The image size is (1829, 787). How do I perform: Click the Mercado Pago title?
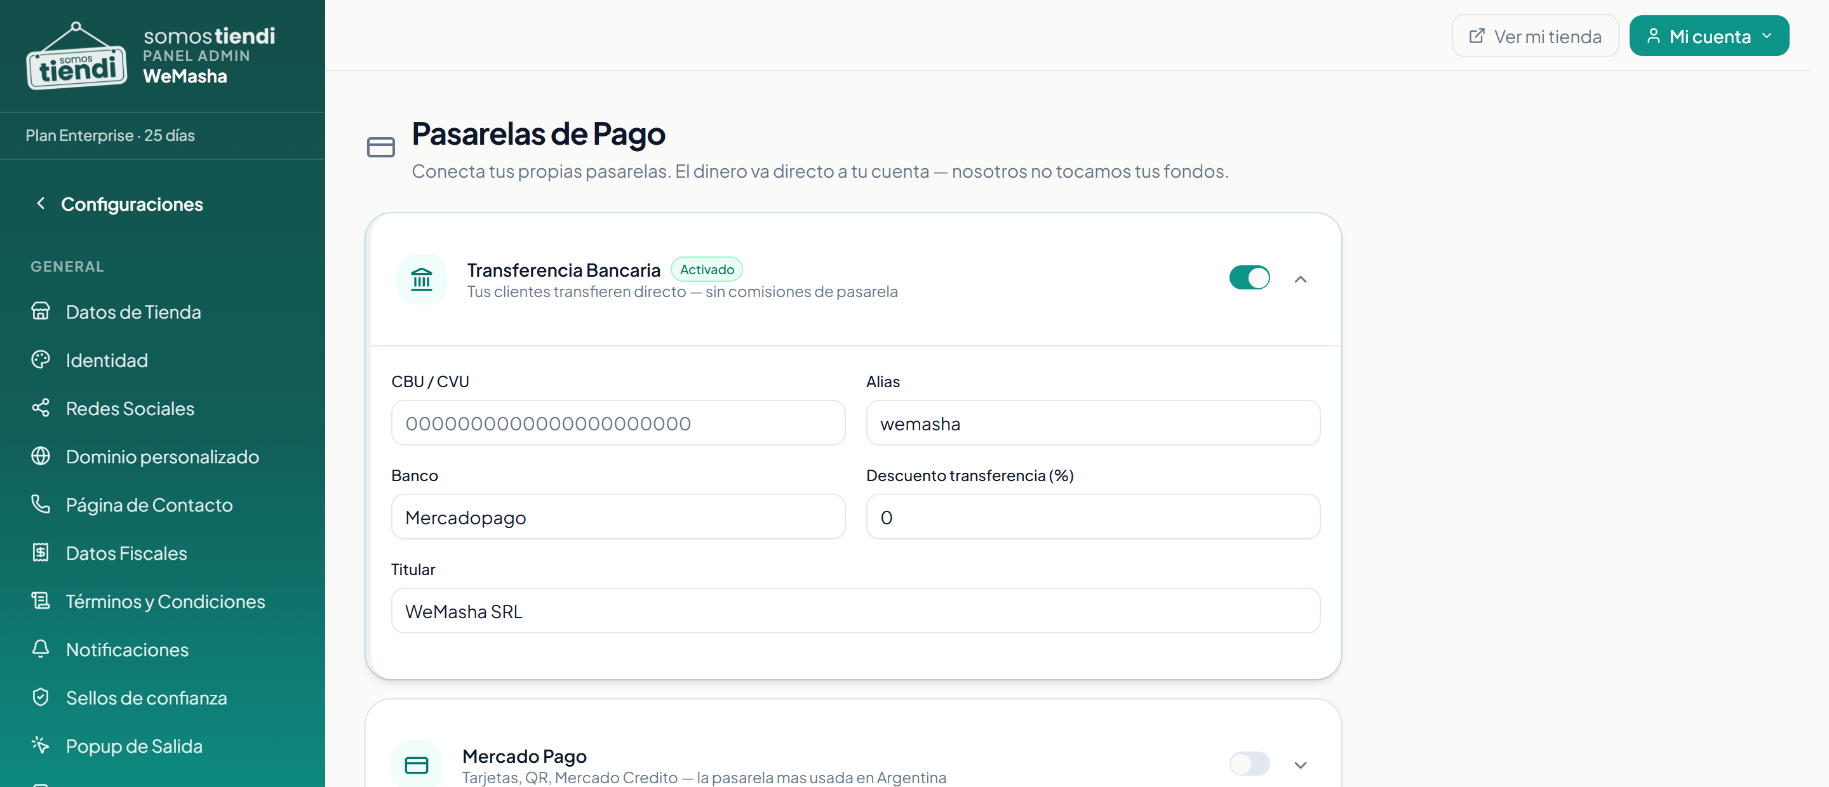coord(524,756)
